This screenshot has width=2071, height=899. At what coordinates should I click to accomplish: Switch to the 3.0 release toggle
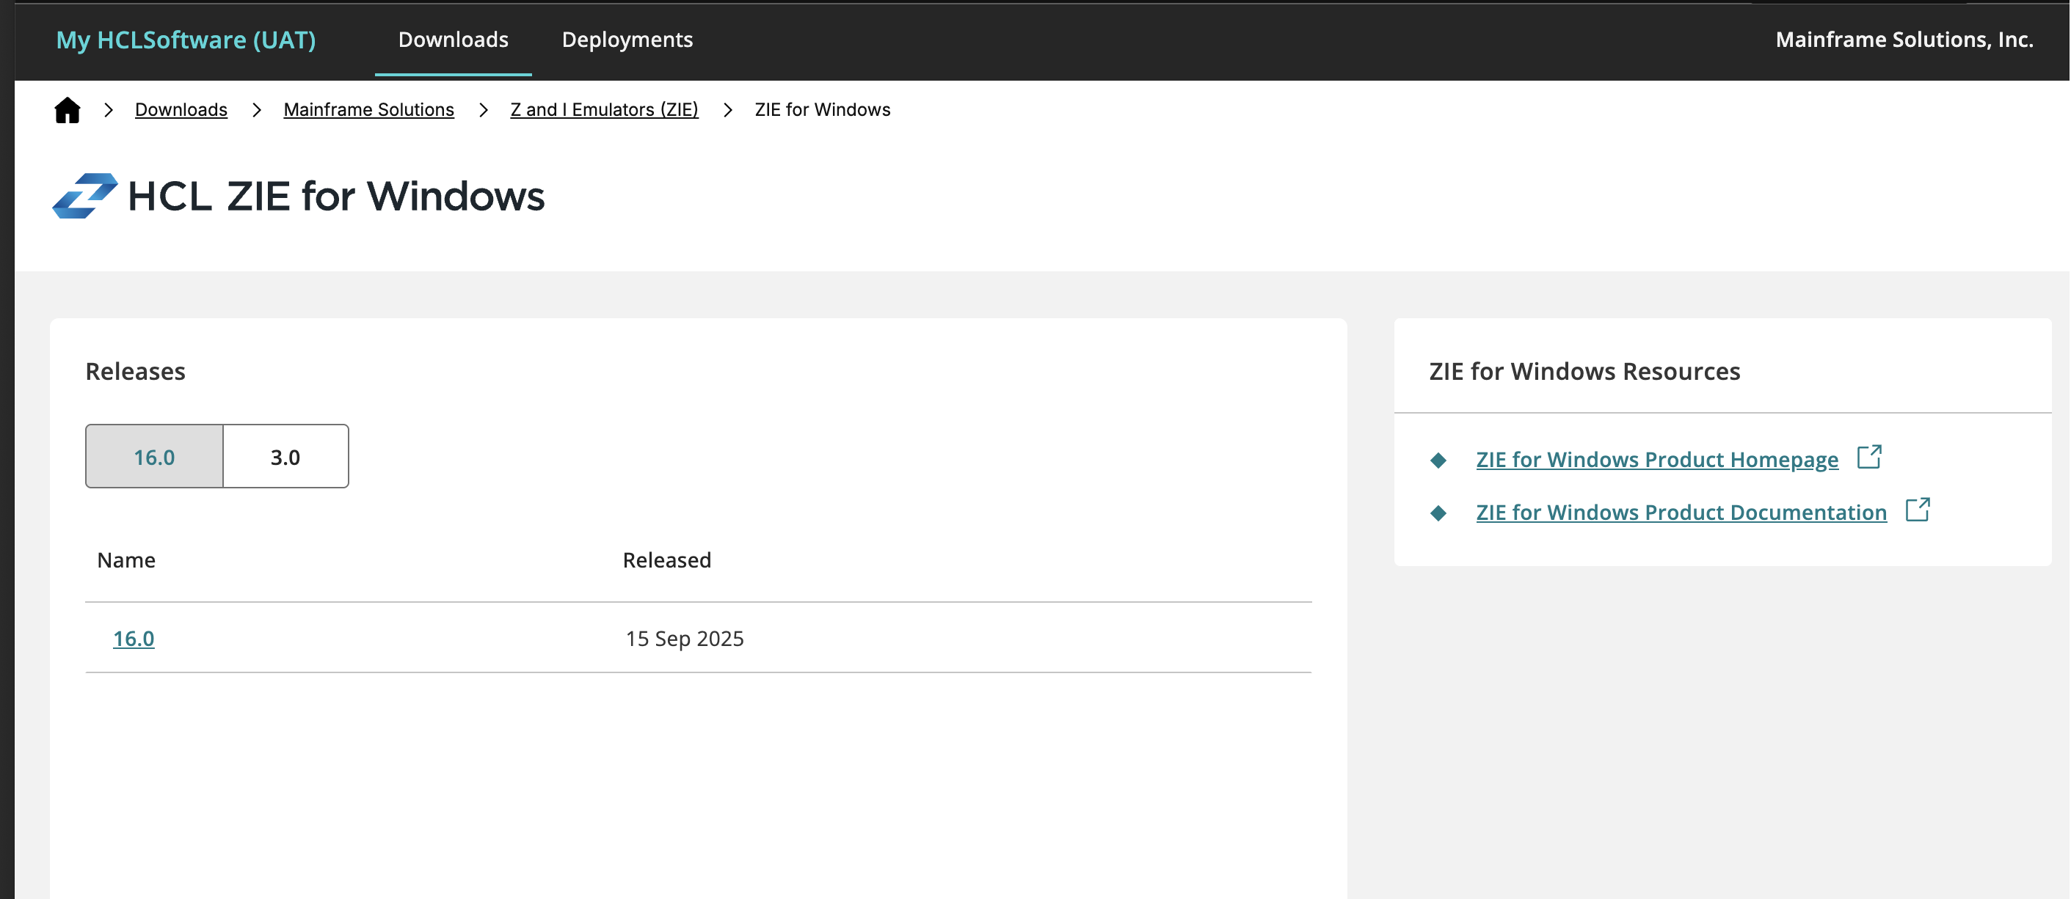click(285, 456)
